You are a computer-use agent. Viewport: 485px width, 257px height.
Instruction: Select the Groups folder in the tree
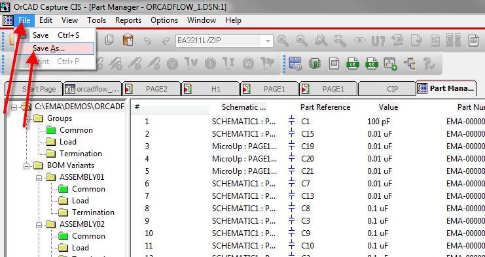click(60, 118)
